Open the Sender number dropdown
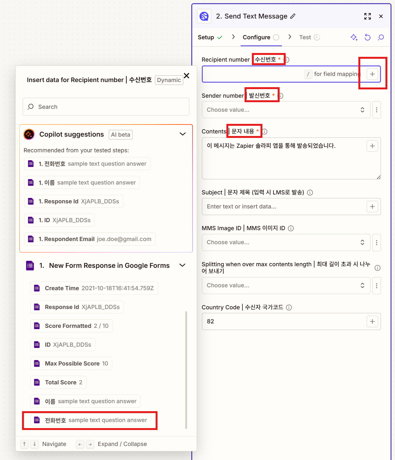 (x=286, y=110)
